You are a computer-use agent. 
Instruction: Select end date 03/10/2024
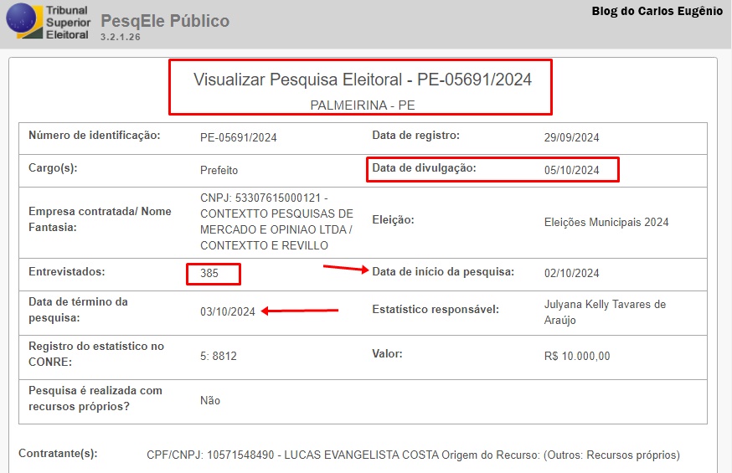(227, 311)
